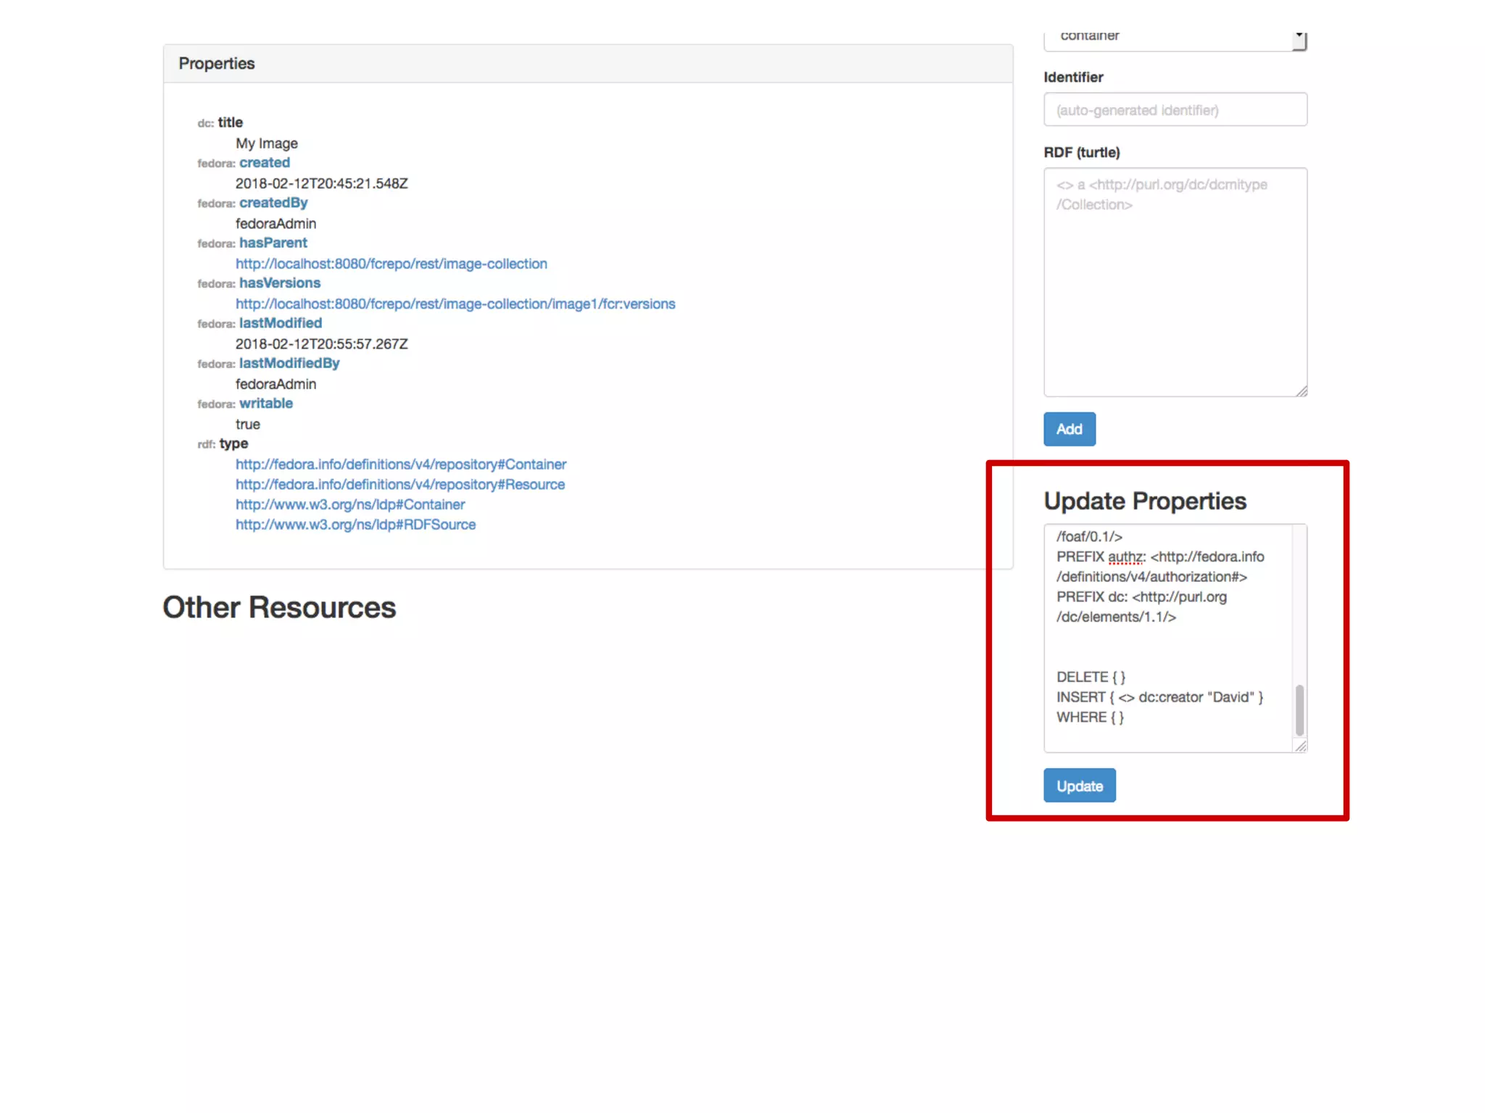Follow the ldp#RDFSource type link
This screenshot has height=1113, width=1485.
pyautogui.click(x=355, y=525)
